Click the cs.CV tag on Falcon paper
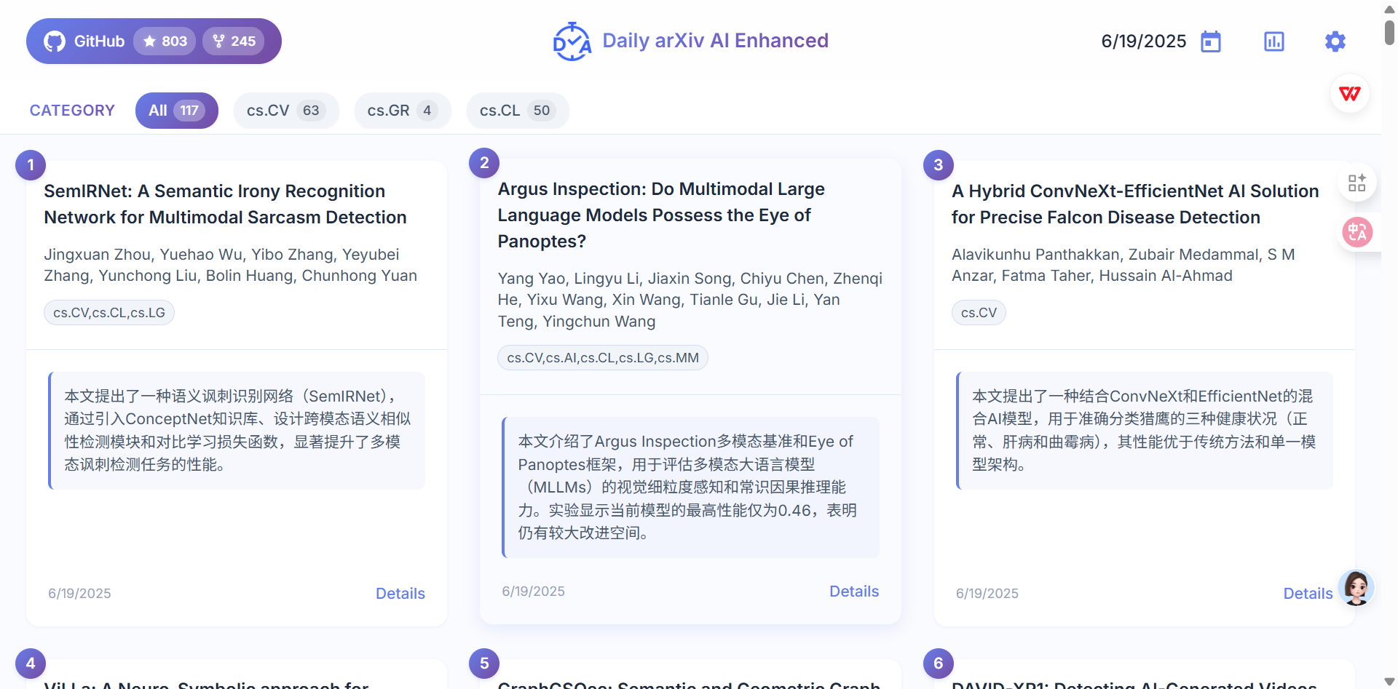Viewport: 1398px width, 689px height. pyautogui.click(x=979, y=312)
